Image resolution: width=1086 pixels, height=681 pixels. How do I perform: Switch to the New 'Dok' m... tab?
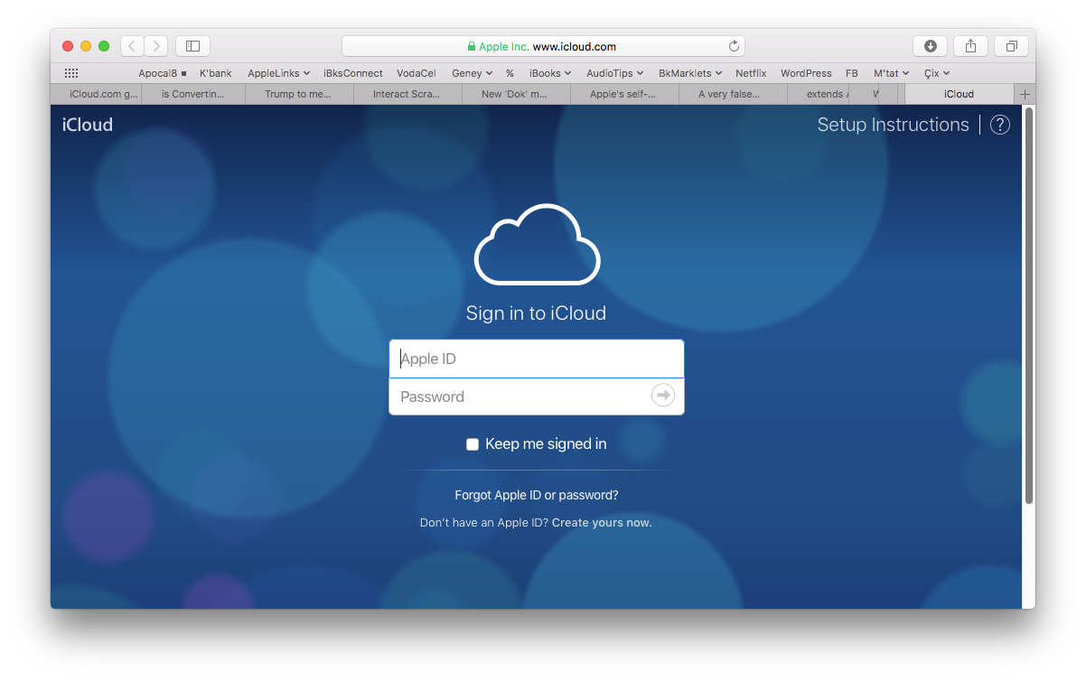516,94
